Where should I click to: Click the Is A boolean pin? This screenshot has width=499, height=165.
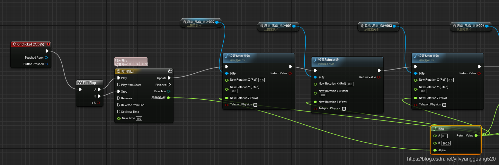coord(99,103)
